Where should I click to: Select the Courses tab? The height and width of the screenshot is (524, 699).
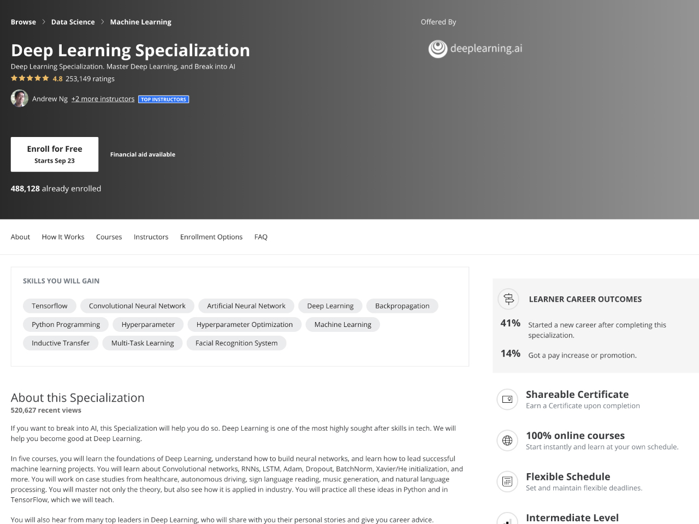pyautogui.click(x=109, y=237)
